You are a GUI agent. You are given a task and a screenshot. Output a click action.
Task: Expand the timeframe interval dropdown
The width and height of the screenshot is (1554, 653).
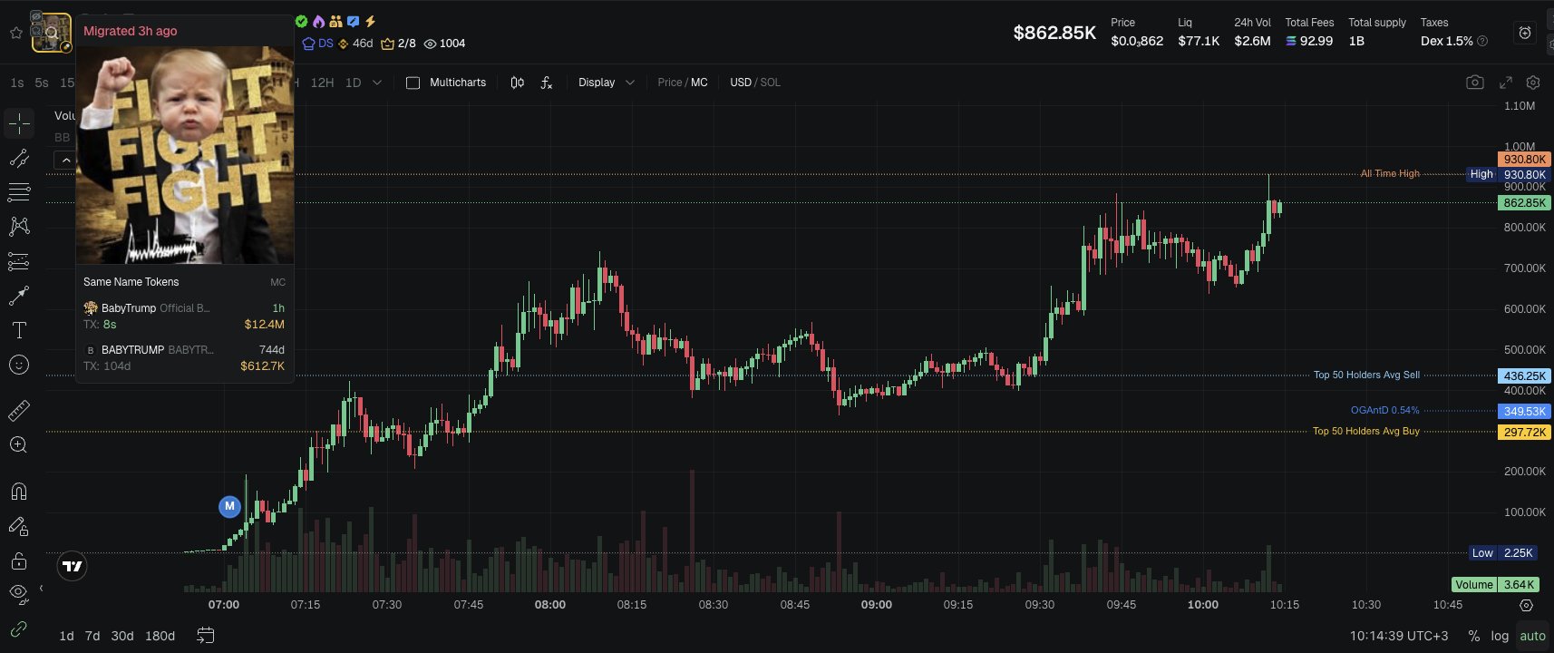click(377, 83)
